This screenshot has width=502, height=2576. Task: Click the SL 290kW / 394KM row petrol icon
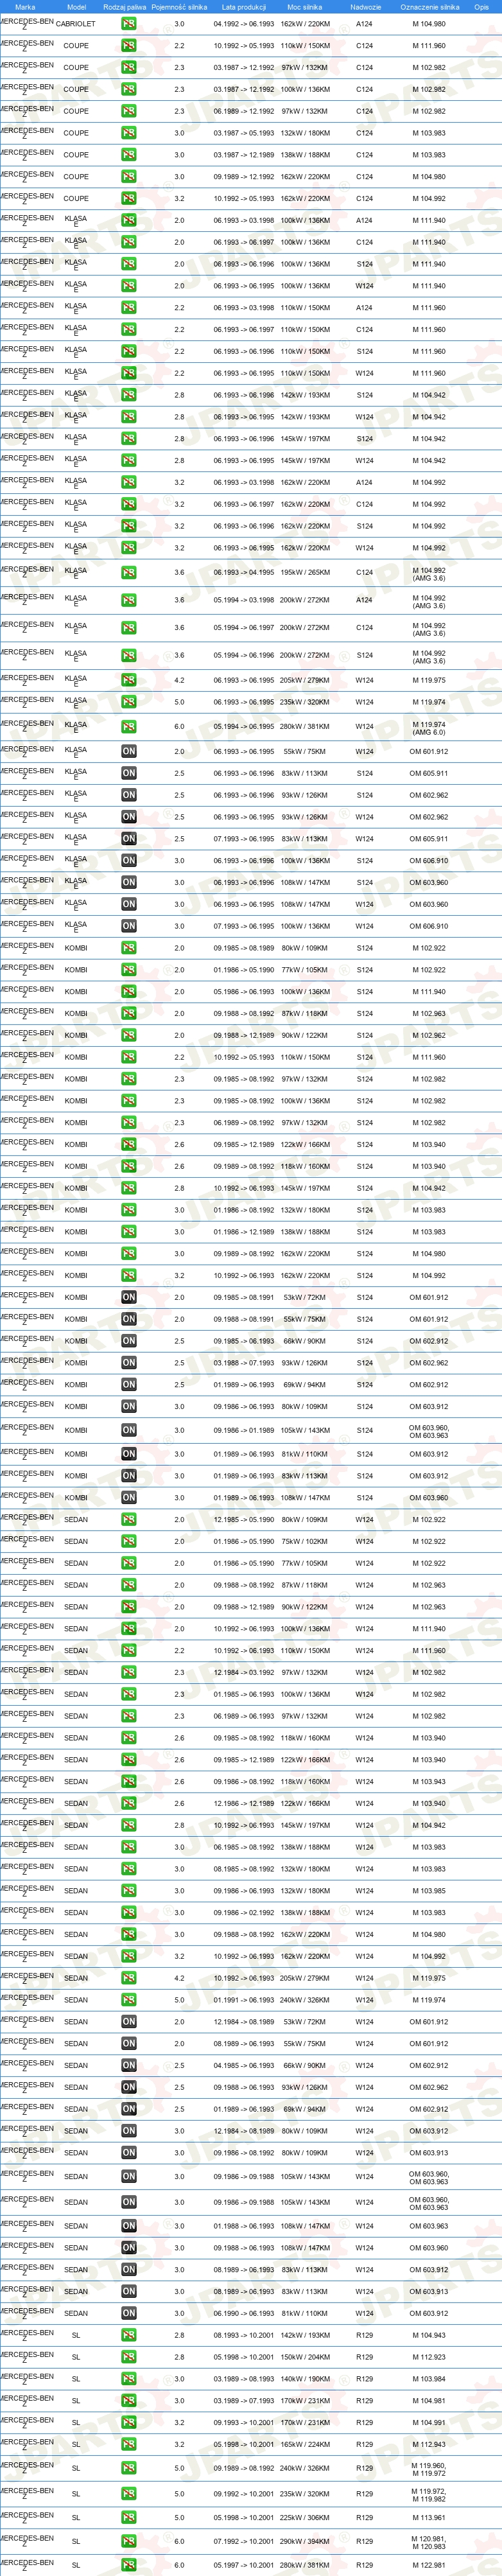129,2542
